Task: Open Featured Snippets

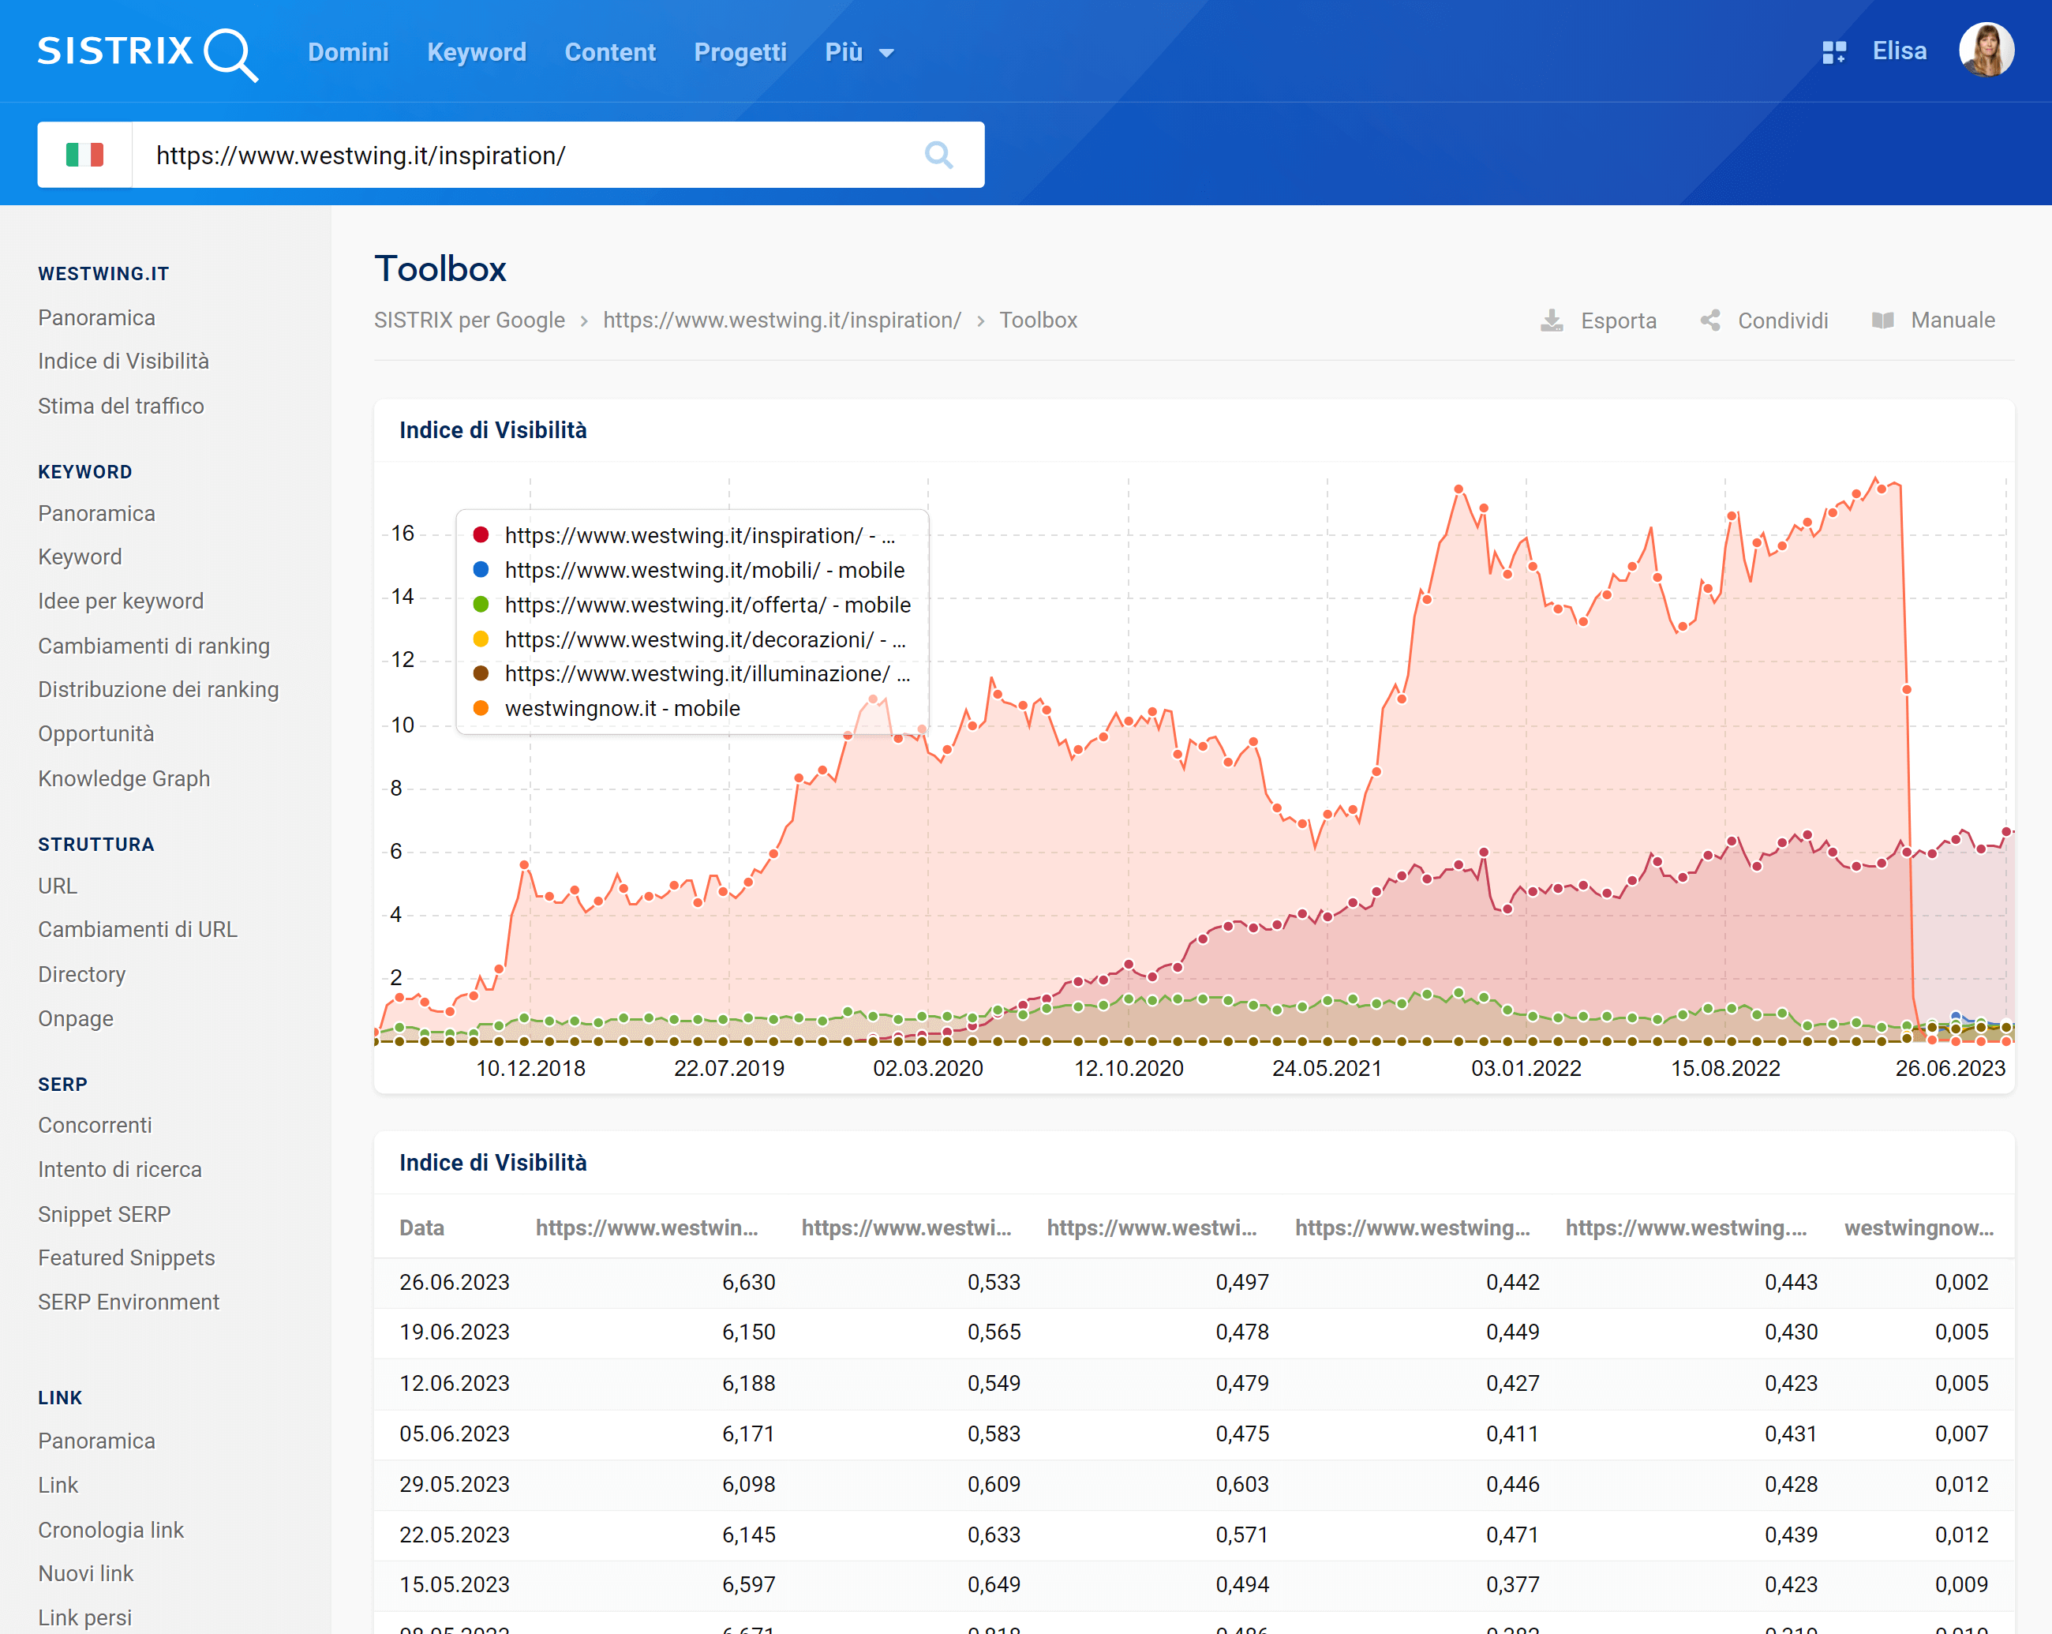Action: pos(126,1258)
